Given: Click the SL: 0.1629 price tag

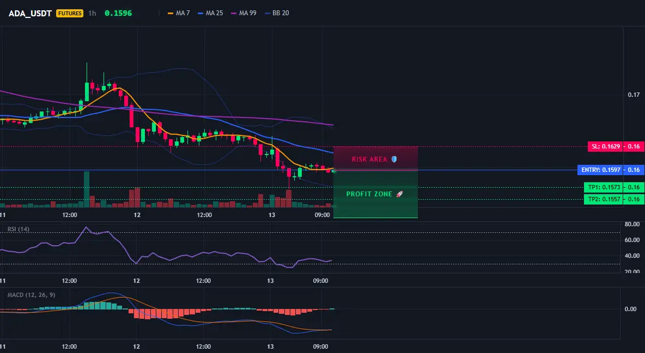Looking at the screenshot, I should [x=605, y=146].
